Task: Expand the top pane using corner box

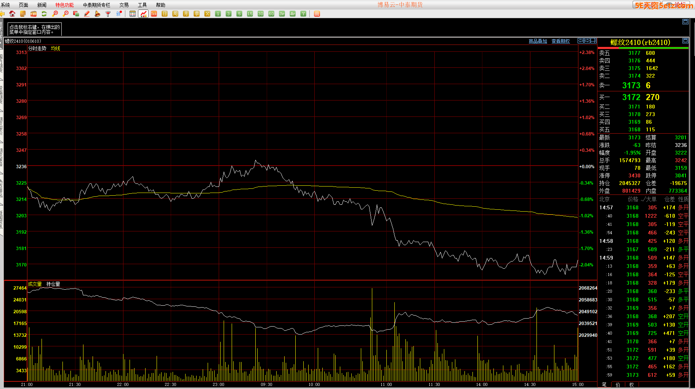Action: (685, 22)
